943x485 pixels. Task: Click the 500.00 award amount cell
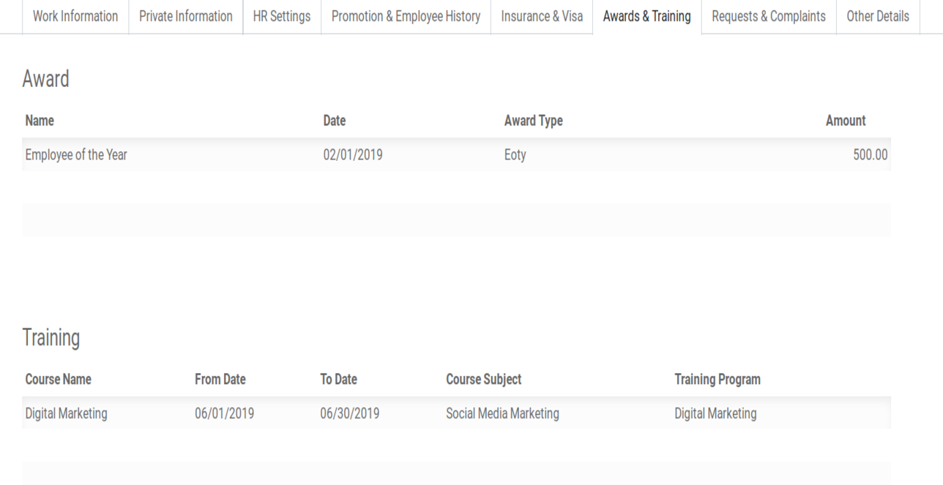(x=870, y=155)
